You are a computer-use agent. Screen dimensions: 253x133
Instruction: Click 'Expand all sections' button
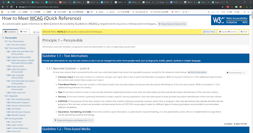click(228, 32)
